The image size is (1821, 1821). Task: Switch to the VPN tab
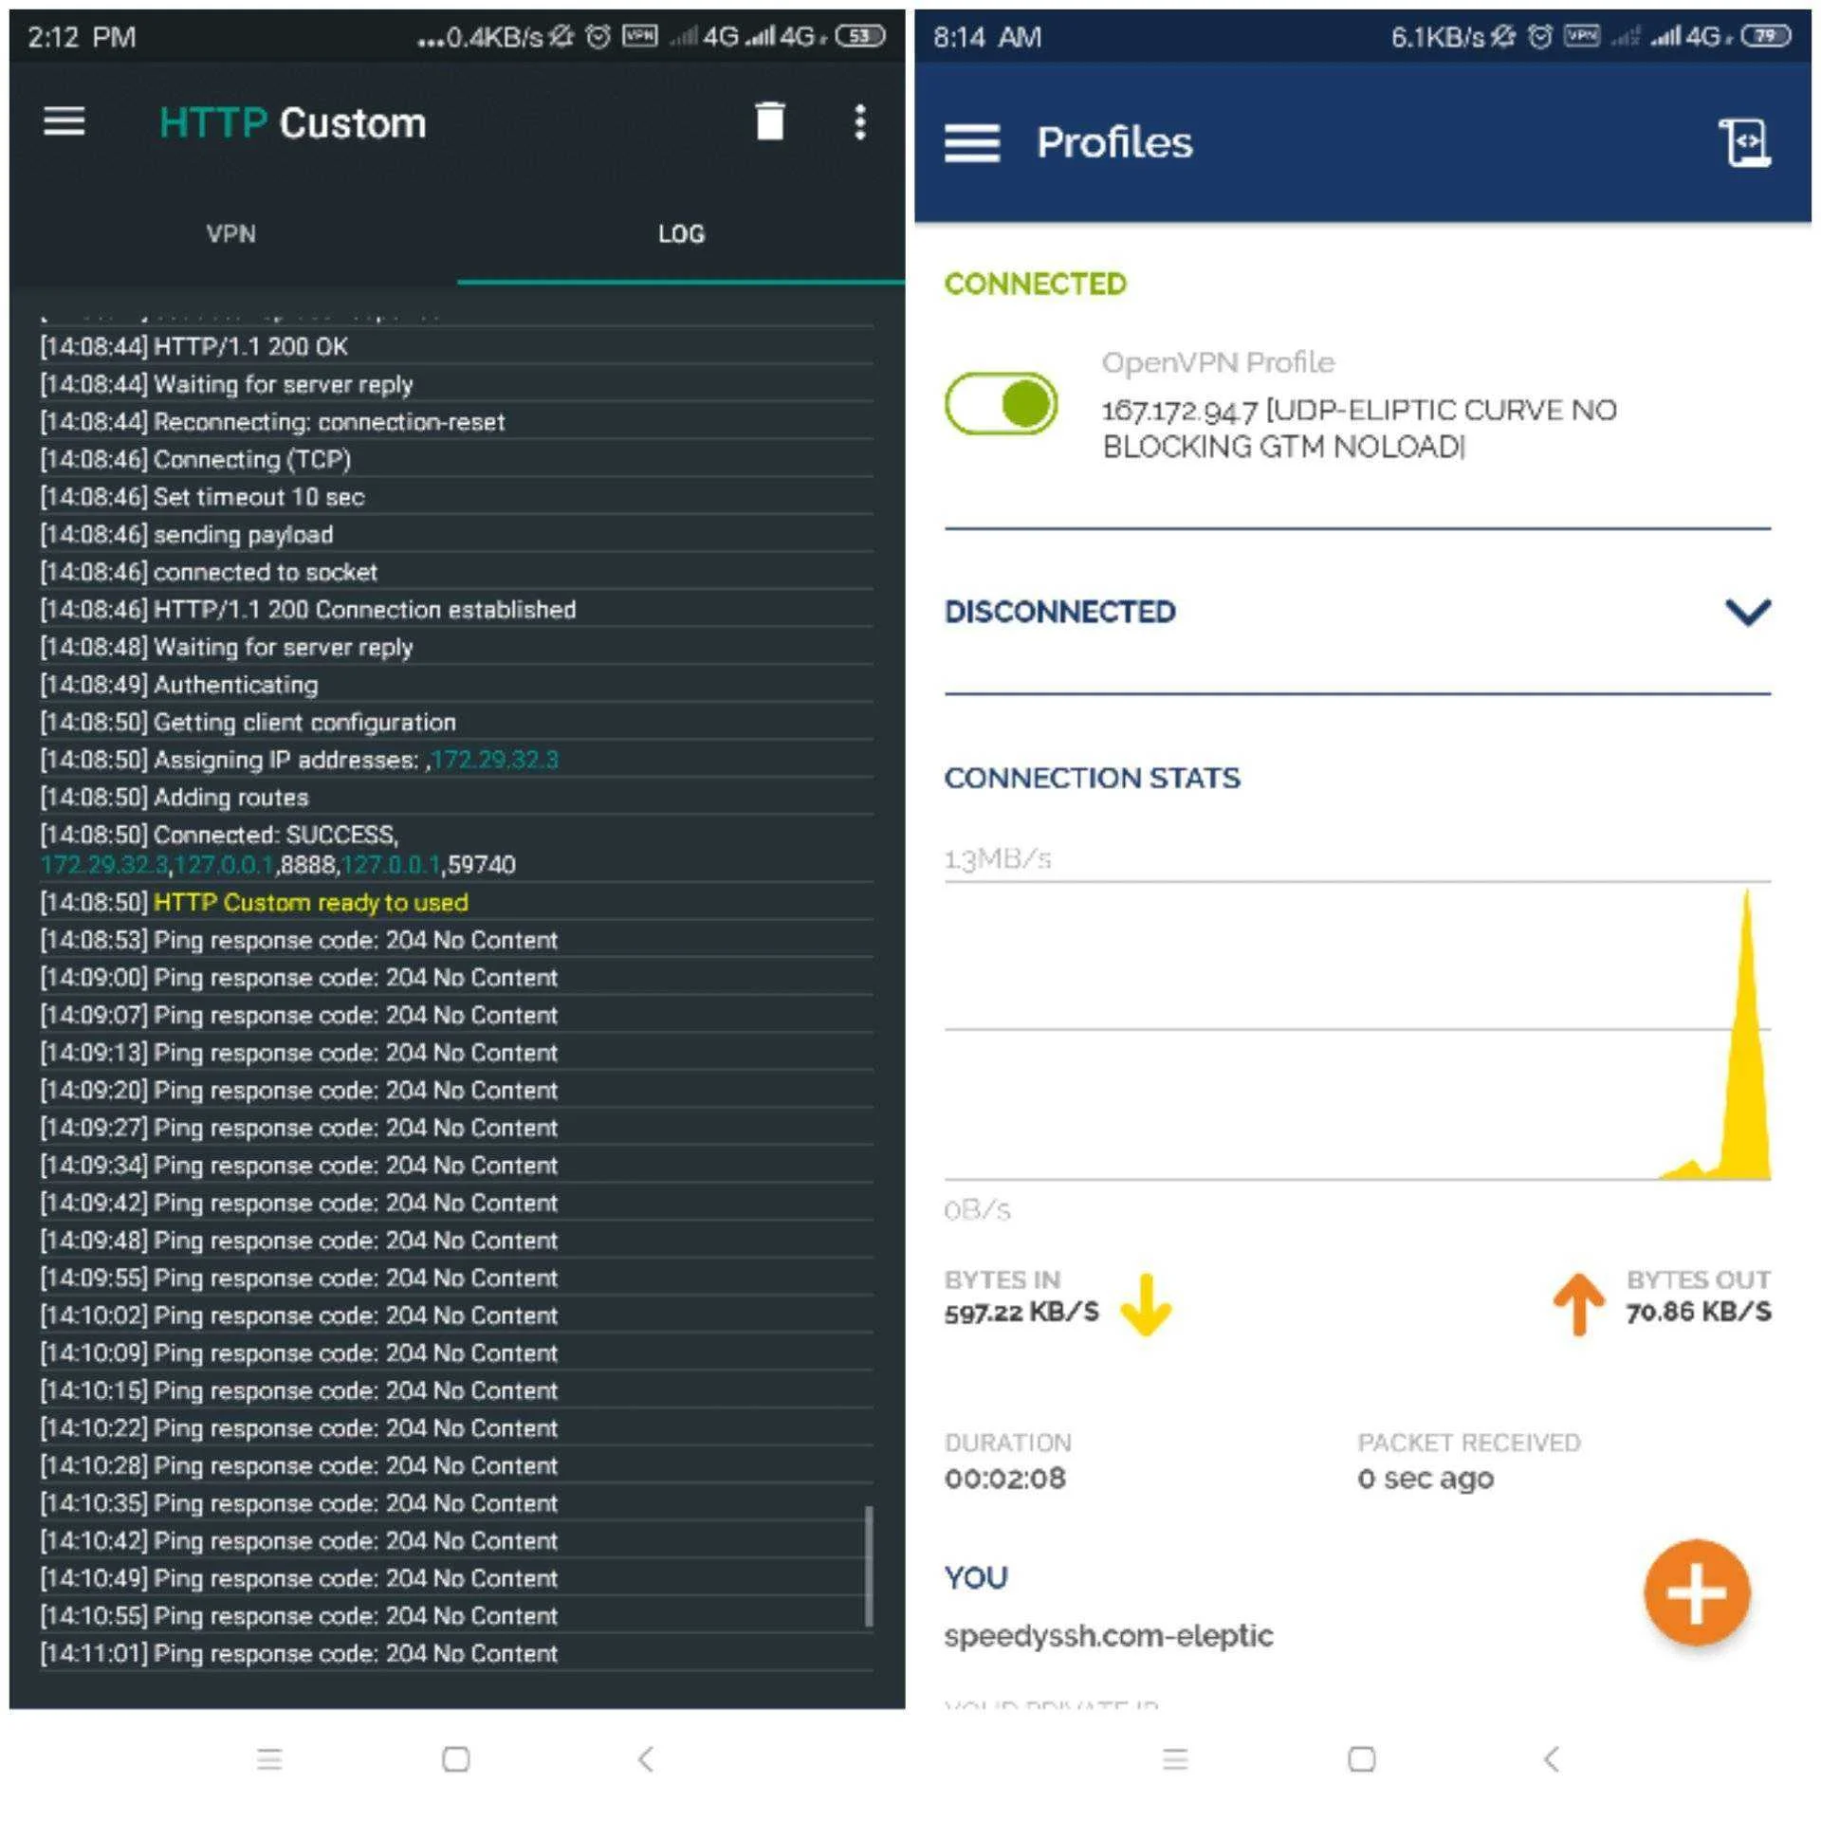(231, 234)
